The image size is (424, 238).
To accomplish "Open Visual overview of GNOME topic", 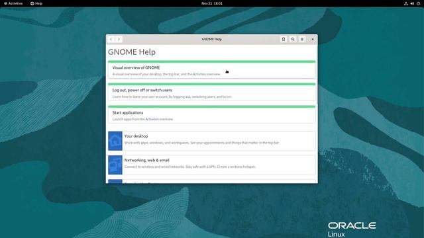I will (212, 69).
